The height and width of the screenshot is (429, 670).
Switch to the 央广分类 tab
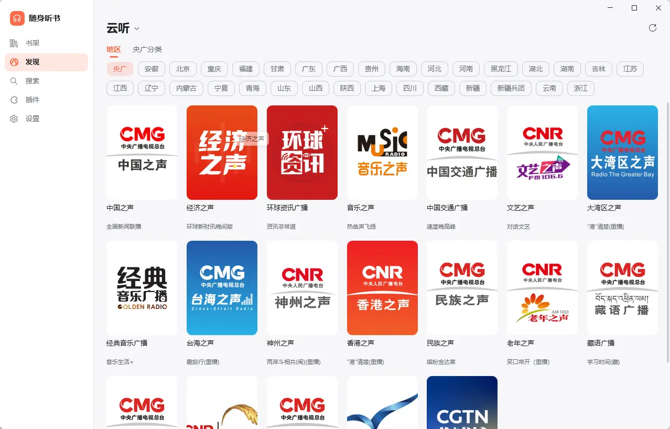click(147, 49)
